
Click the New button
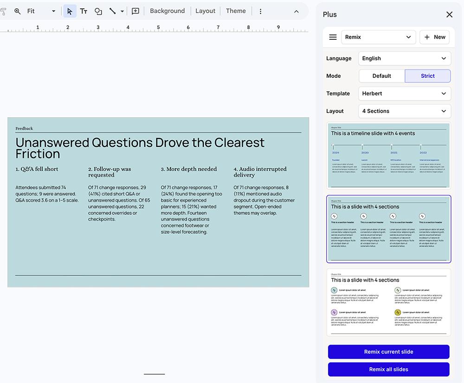[x=434, y=37]
